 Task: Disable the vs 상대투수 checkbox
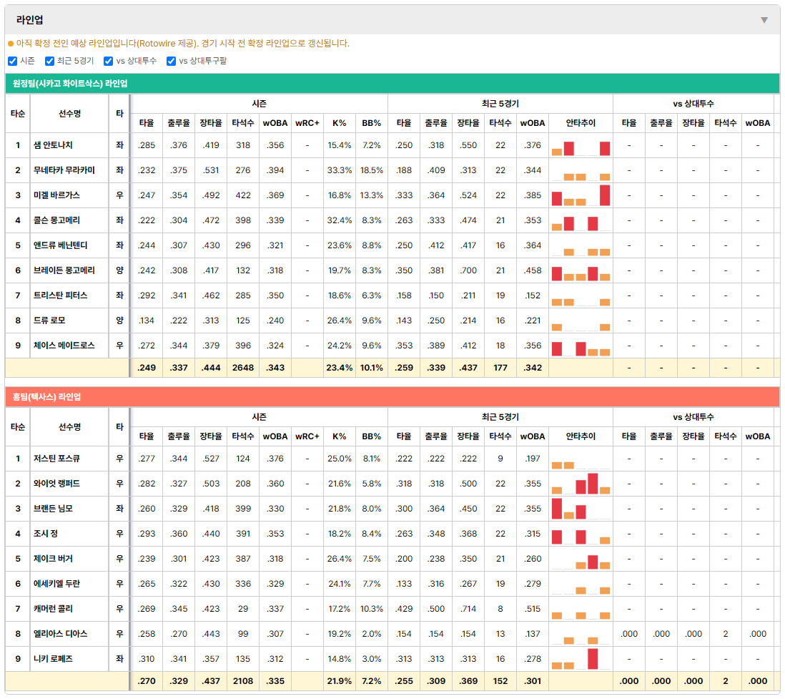click(x=108, y=61)
